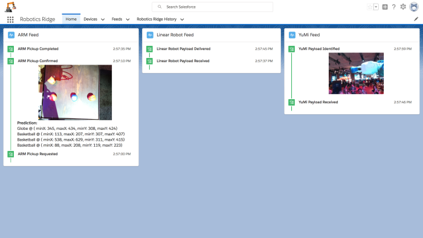Click the Basketball prediction with minX 113
423x238 pixels.
[71, 134]
